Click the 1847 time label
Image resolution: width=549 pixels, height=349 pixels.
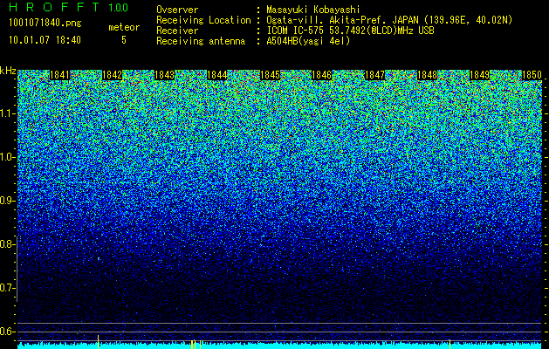(x=374, y=75)
